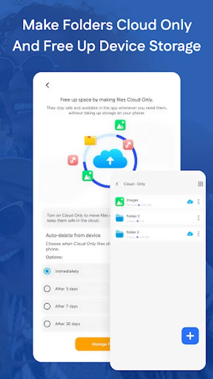
Task: Open more options for Folder 2
Action: [199, 218]
